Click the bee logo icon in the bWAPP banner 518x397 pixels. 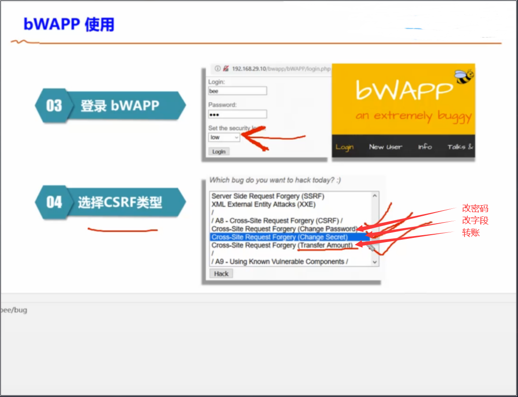click(464, 77)
